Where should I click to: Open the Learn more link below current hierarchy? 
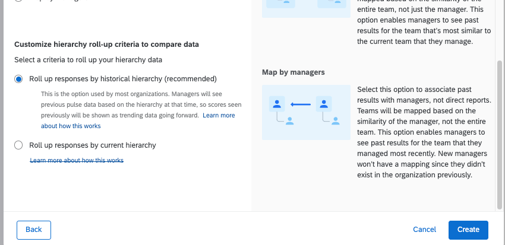click(x=77, y=161)
